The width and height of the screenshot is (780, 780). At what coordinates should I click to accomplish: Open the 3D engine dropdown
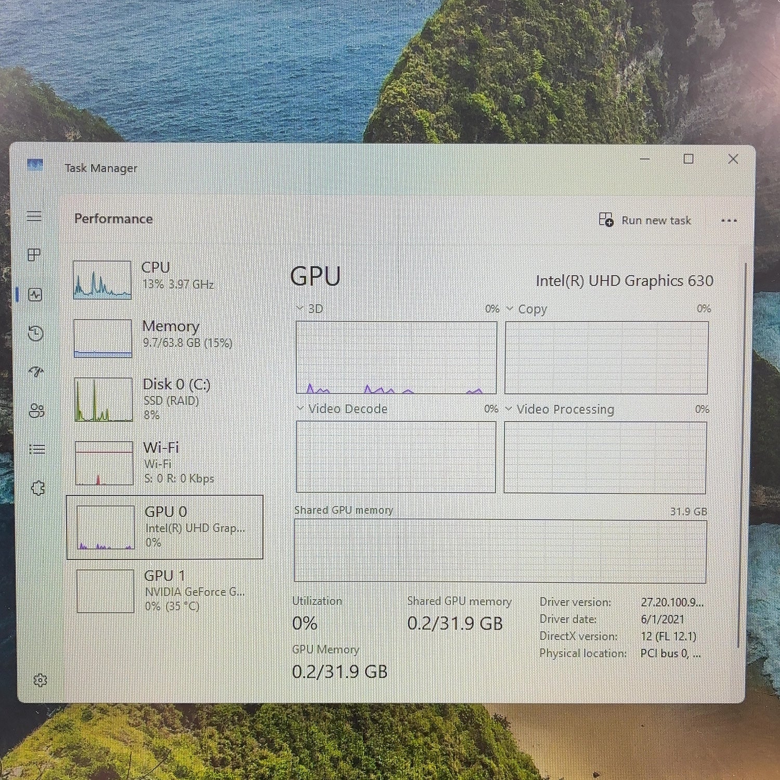pyautogui.click(x=300, y=308)
